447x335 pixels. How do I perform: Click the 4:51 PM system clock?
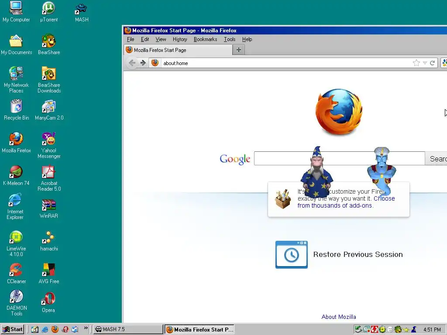(x=432, y=330)
